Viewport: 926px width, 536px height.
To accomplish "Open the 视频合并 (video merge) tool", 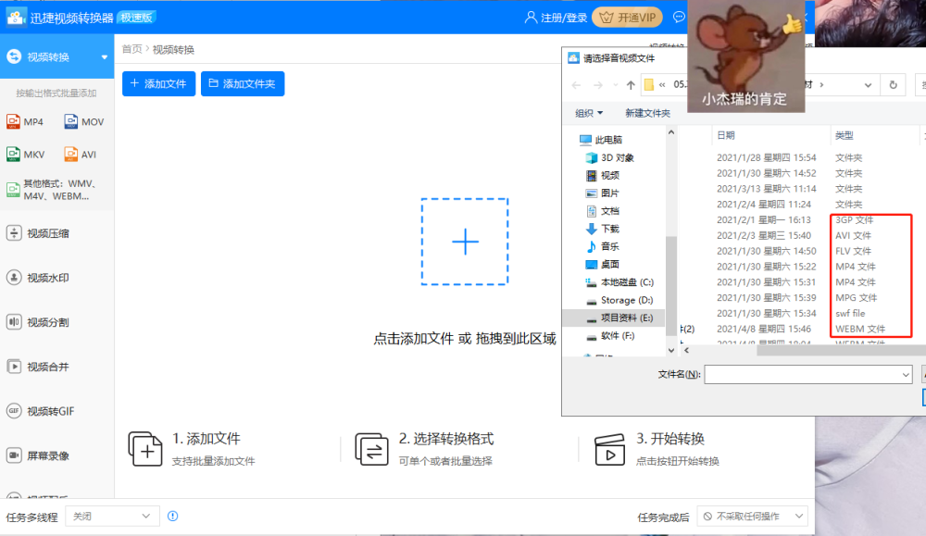I will (x=47, y=367).
